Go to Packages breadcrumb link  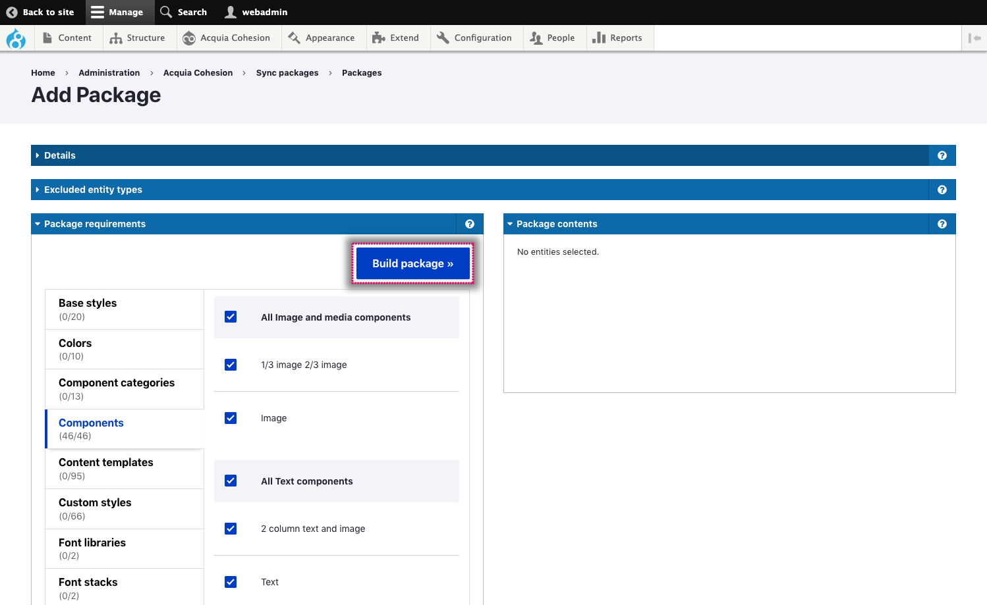coord(362,73)
